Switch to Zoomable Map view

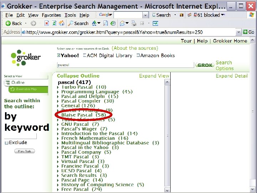28,89
